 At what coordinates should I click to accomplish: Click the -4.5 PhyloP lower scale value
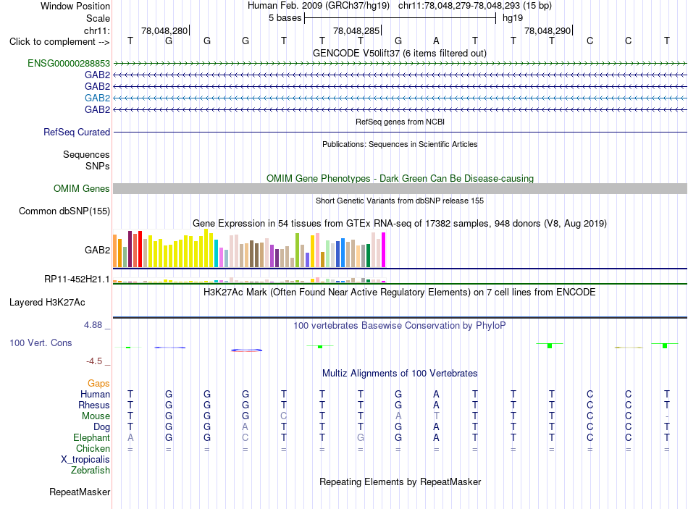(x=94, y=361)
